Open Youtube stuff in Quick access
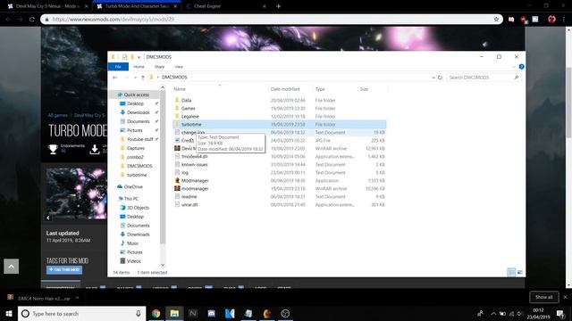Viewport: 572px width, 321px height. 139,139
